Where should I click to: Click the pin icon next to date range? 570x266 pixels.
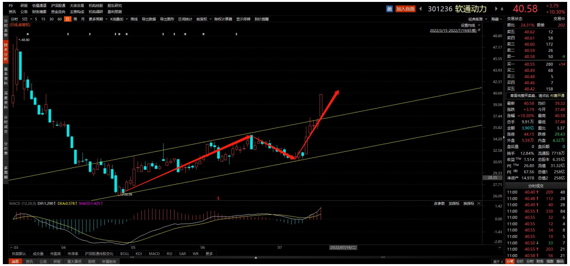coord(479,31)
